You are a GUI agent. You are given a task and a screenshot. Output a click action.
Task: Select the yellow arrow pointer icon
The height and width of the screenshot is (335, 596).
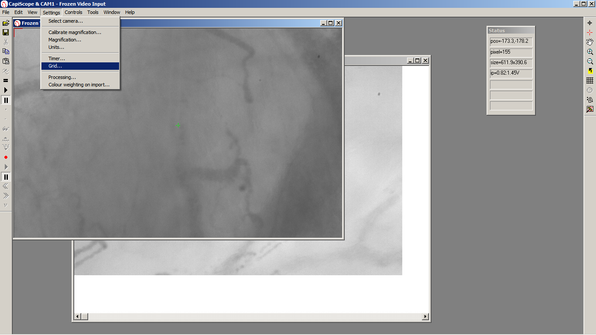tap(590, 71)
